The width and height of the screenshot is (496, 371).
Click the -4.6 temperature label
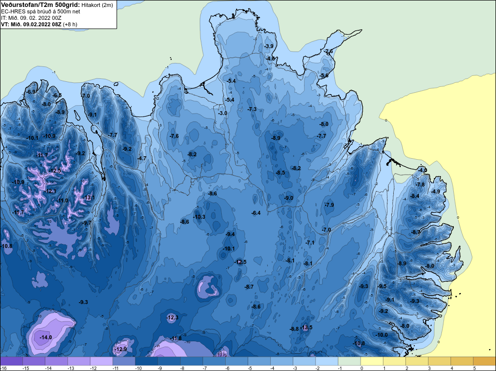(270, 59)
